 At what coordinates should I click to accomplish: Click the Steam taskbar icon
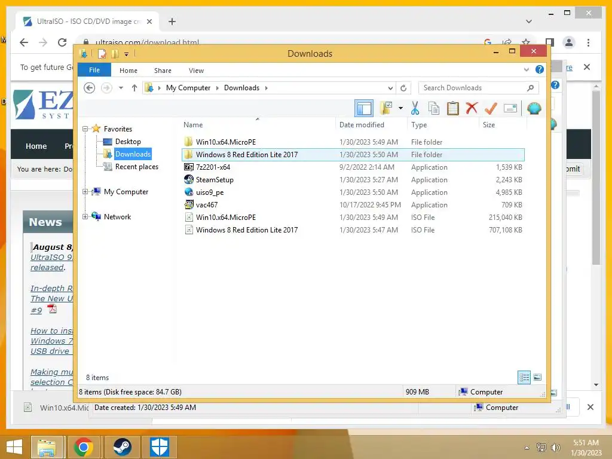click(122, 447)
